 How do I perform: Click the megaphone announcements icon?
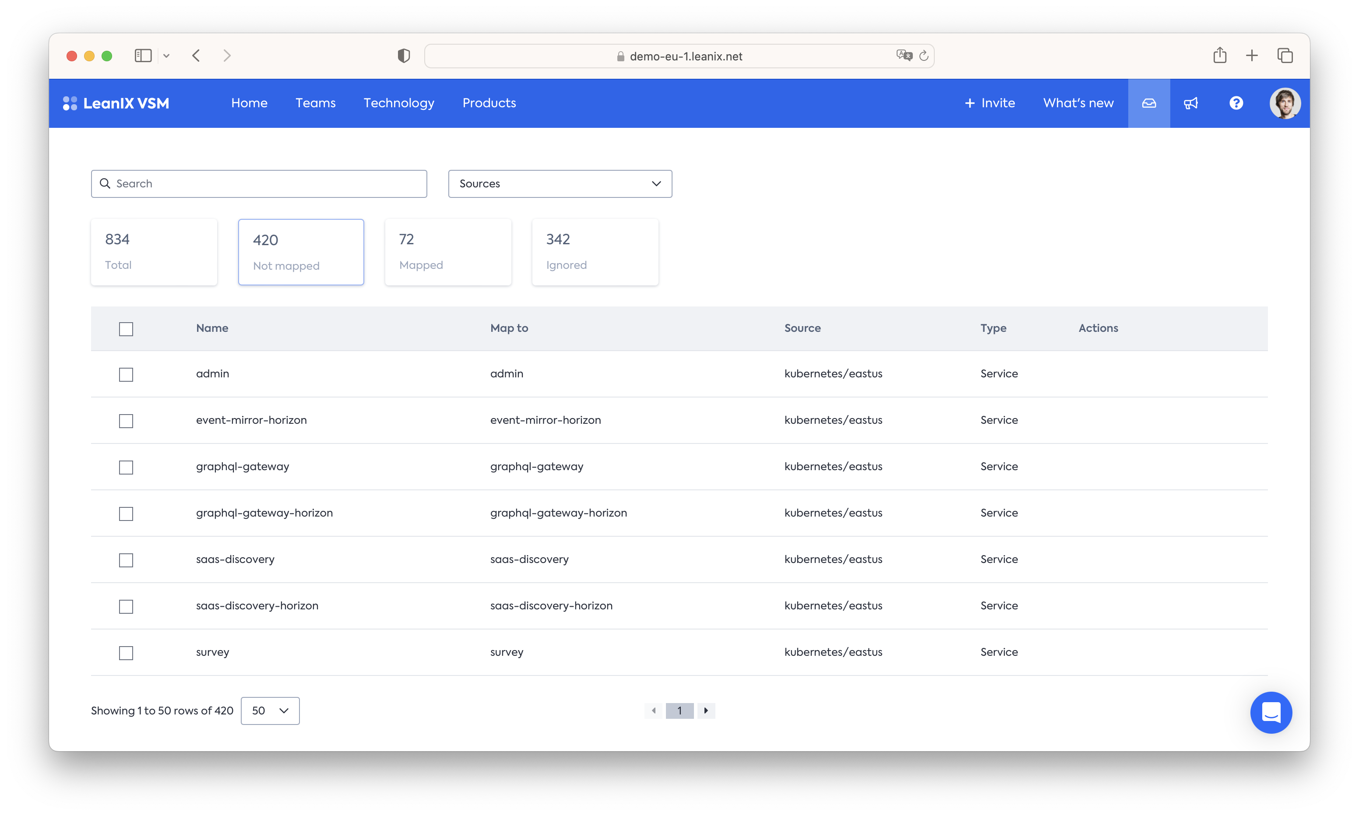pyautogui.click(x=1191, y=103)
